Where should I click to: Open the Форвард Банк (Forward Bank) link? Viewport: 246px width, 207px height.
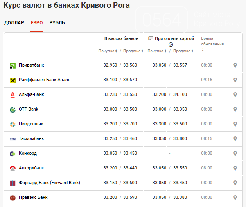tap(50, 183)
